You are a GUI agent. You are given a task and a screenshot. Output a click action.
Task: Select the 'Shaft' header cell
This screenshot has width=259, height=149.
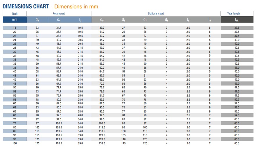(x=15, y=14)
